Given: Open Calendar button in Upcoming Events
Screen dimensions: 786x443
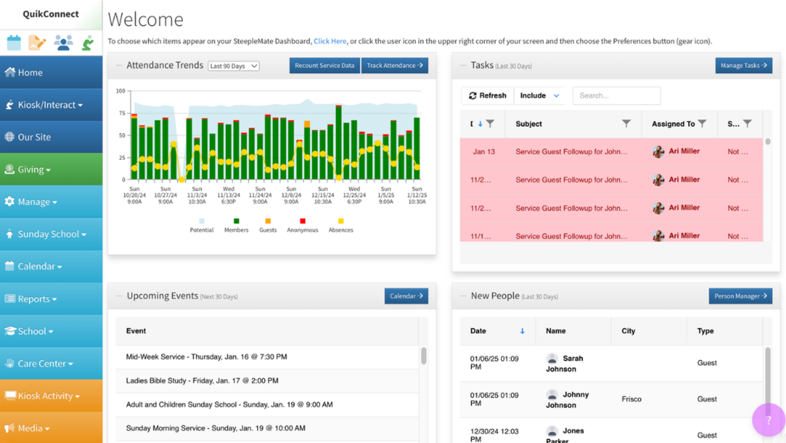Looking at the screenshot, I should point(406,296).
